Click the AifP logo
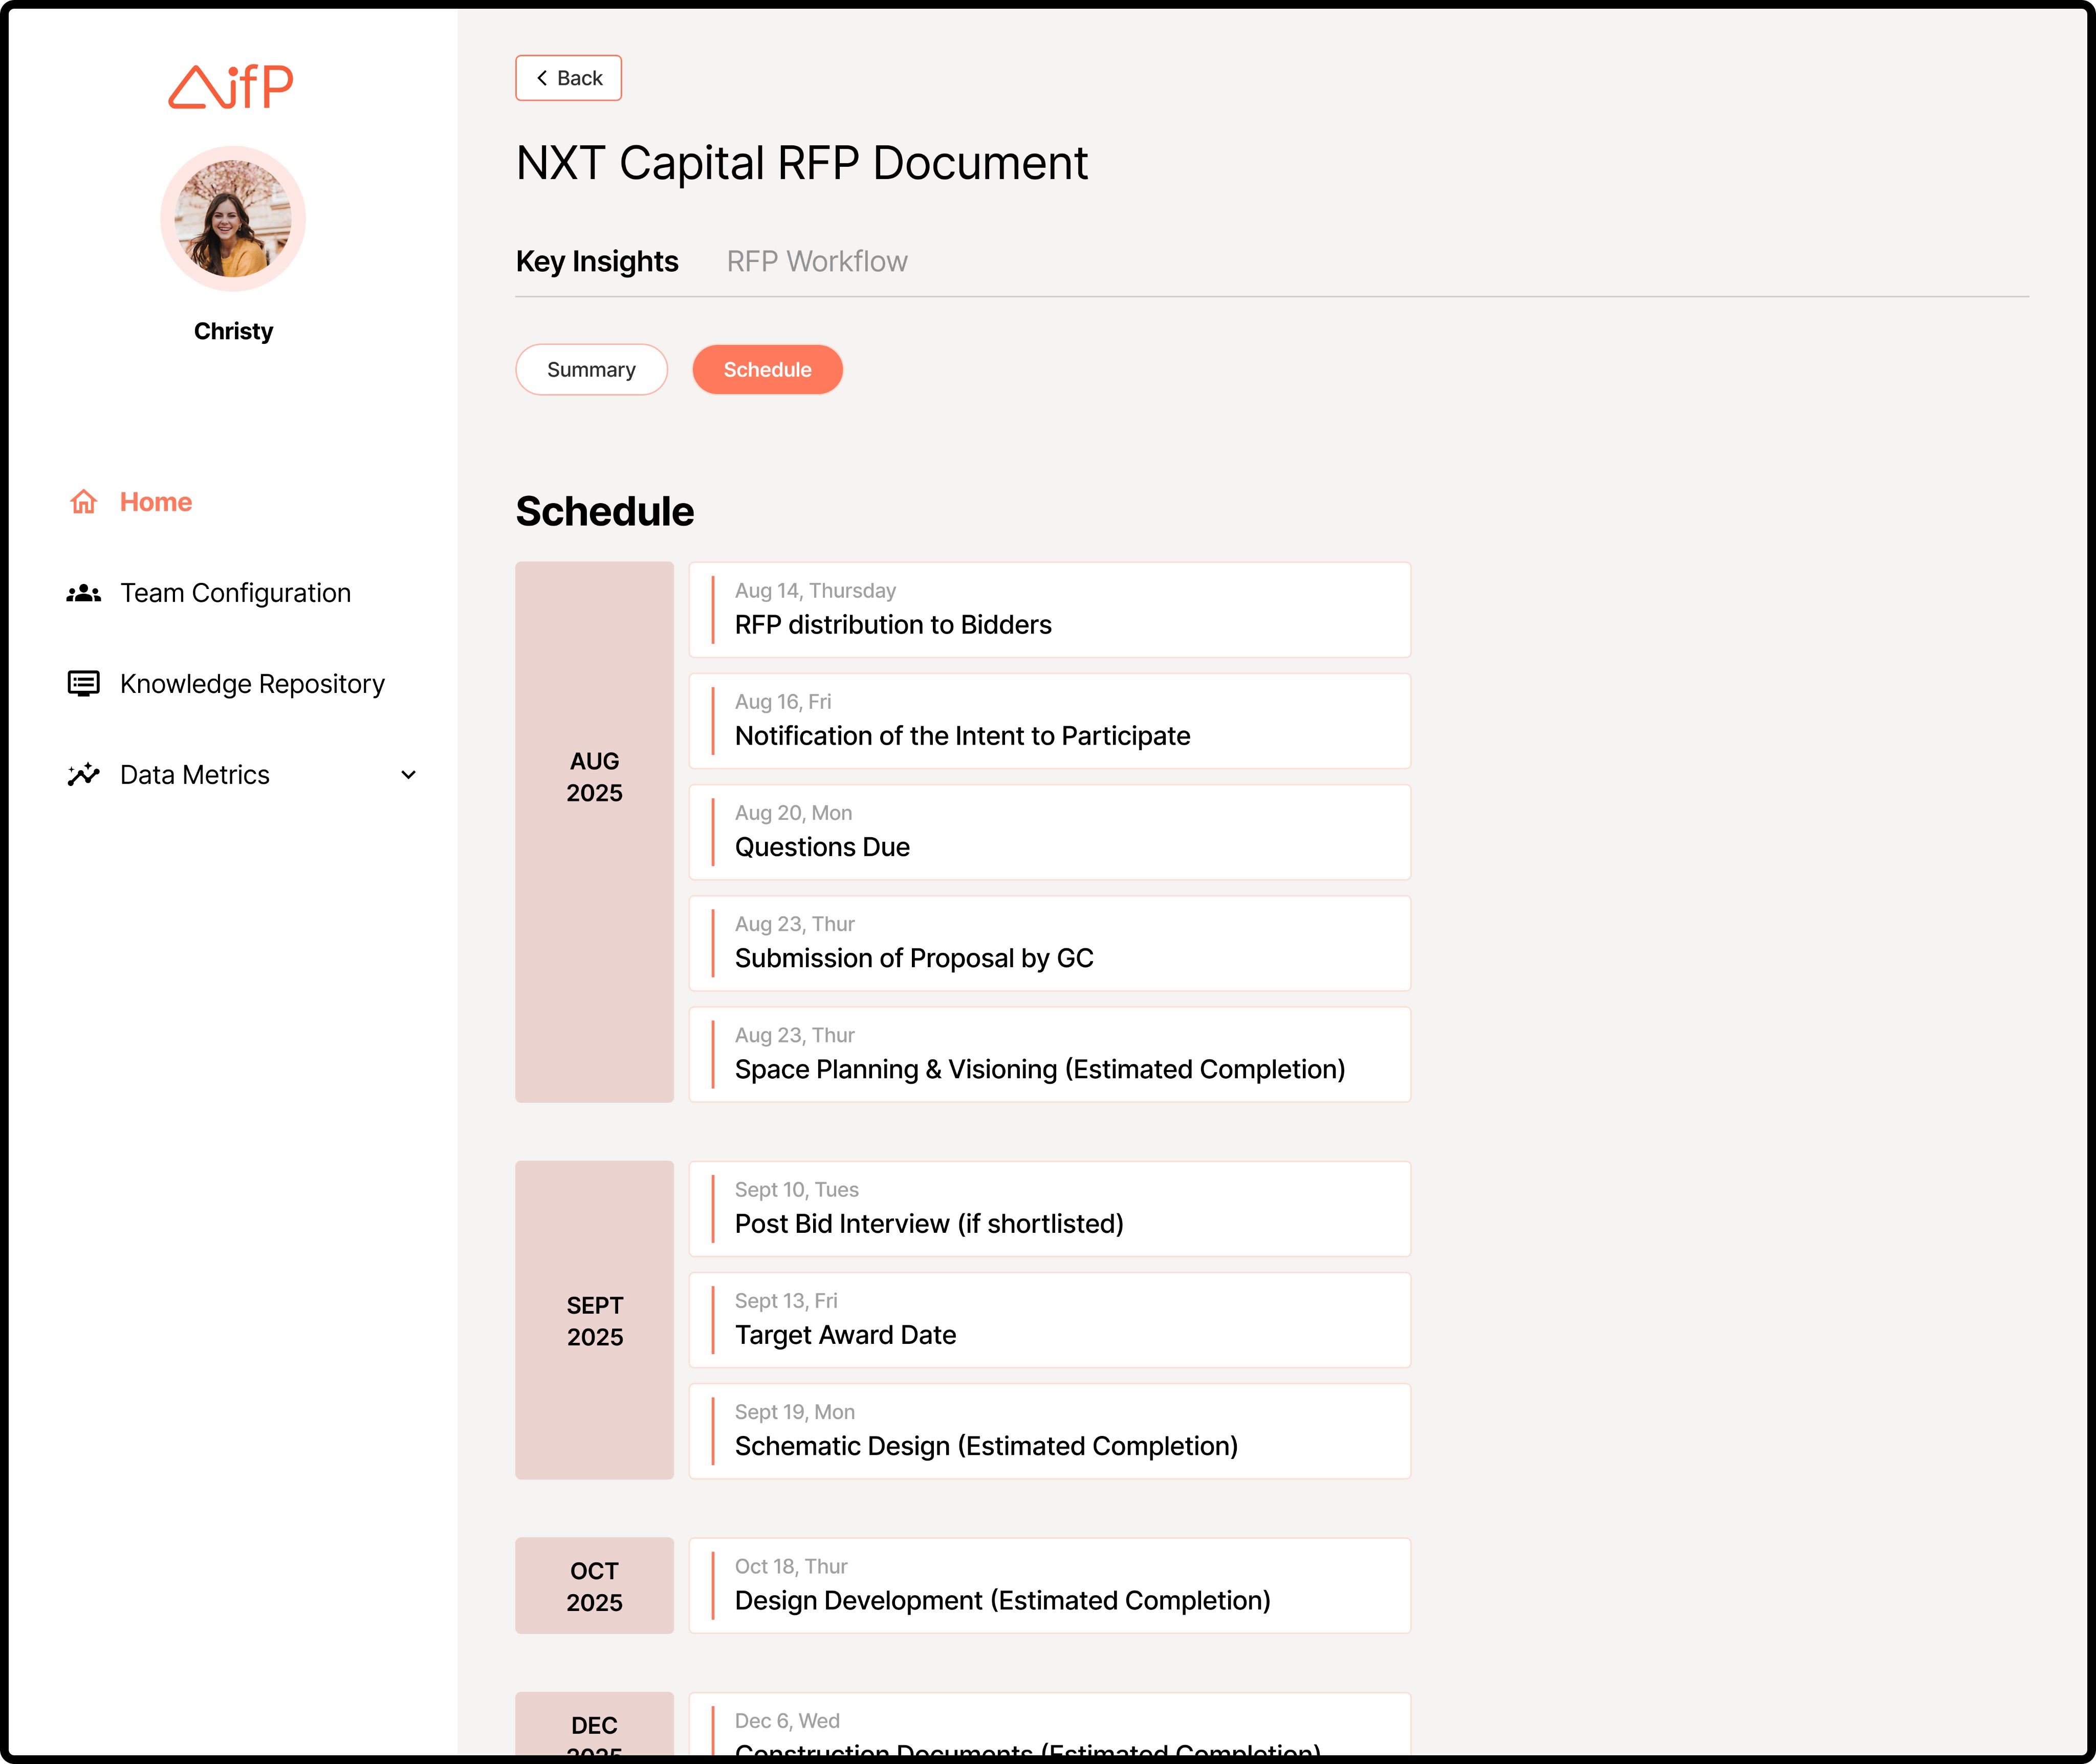 [x=231, y=87]
